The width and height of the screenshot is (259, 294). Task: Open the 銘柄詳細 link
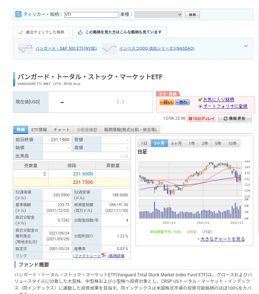[x=116, y=256]
